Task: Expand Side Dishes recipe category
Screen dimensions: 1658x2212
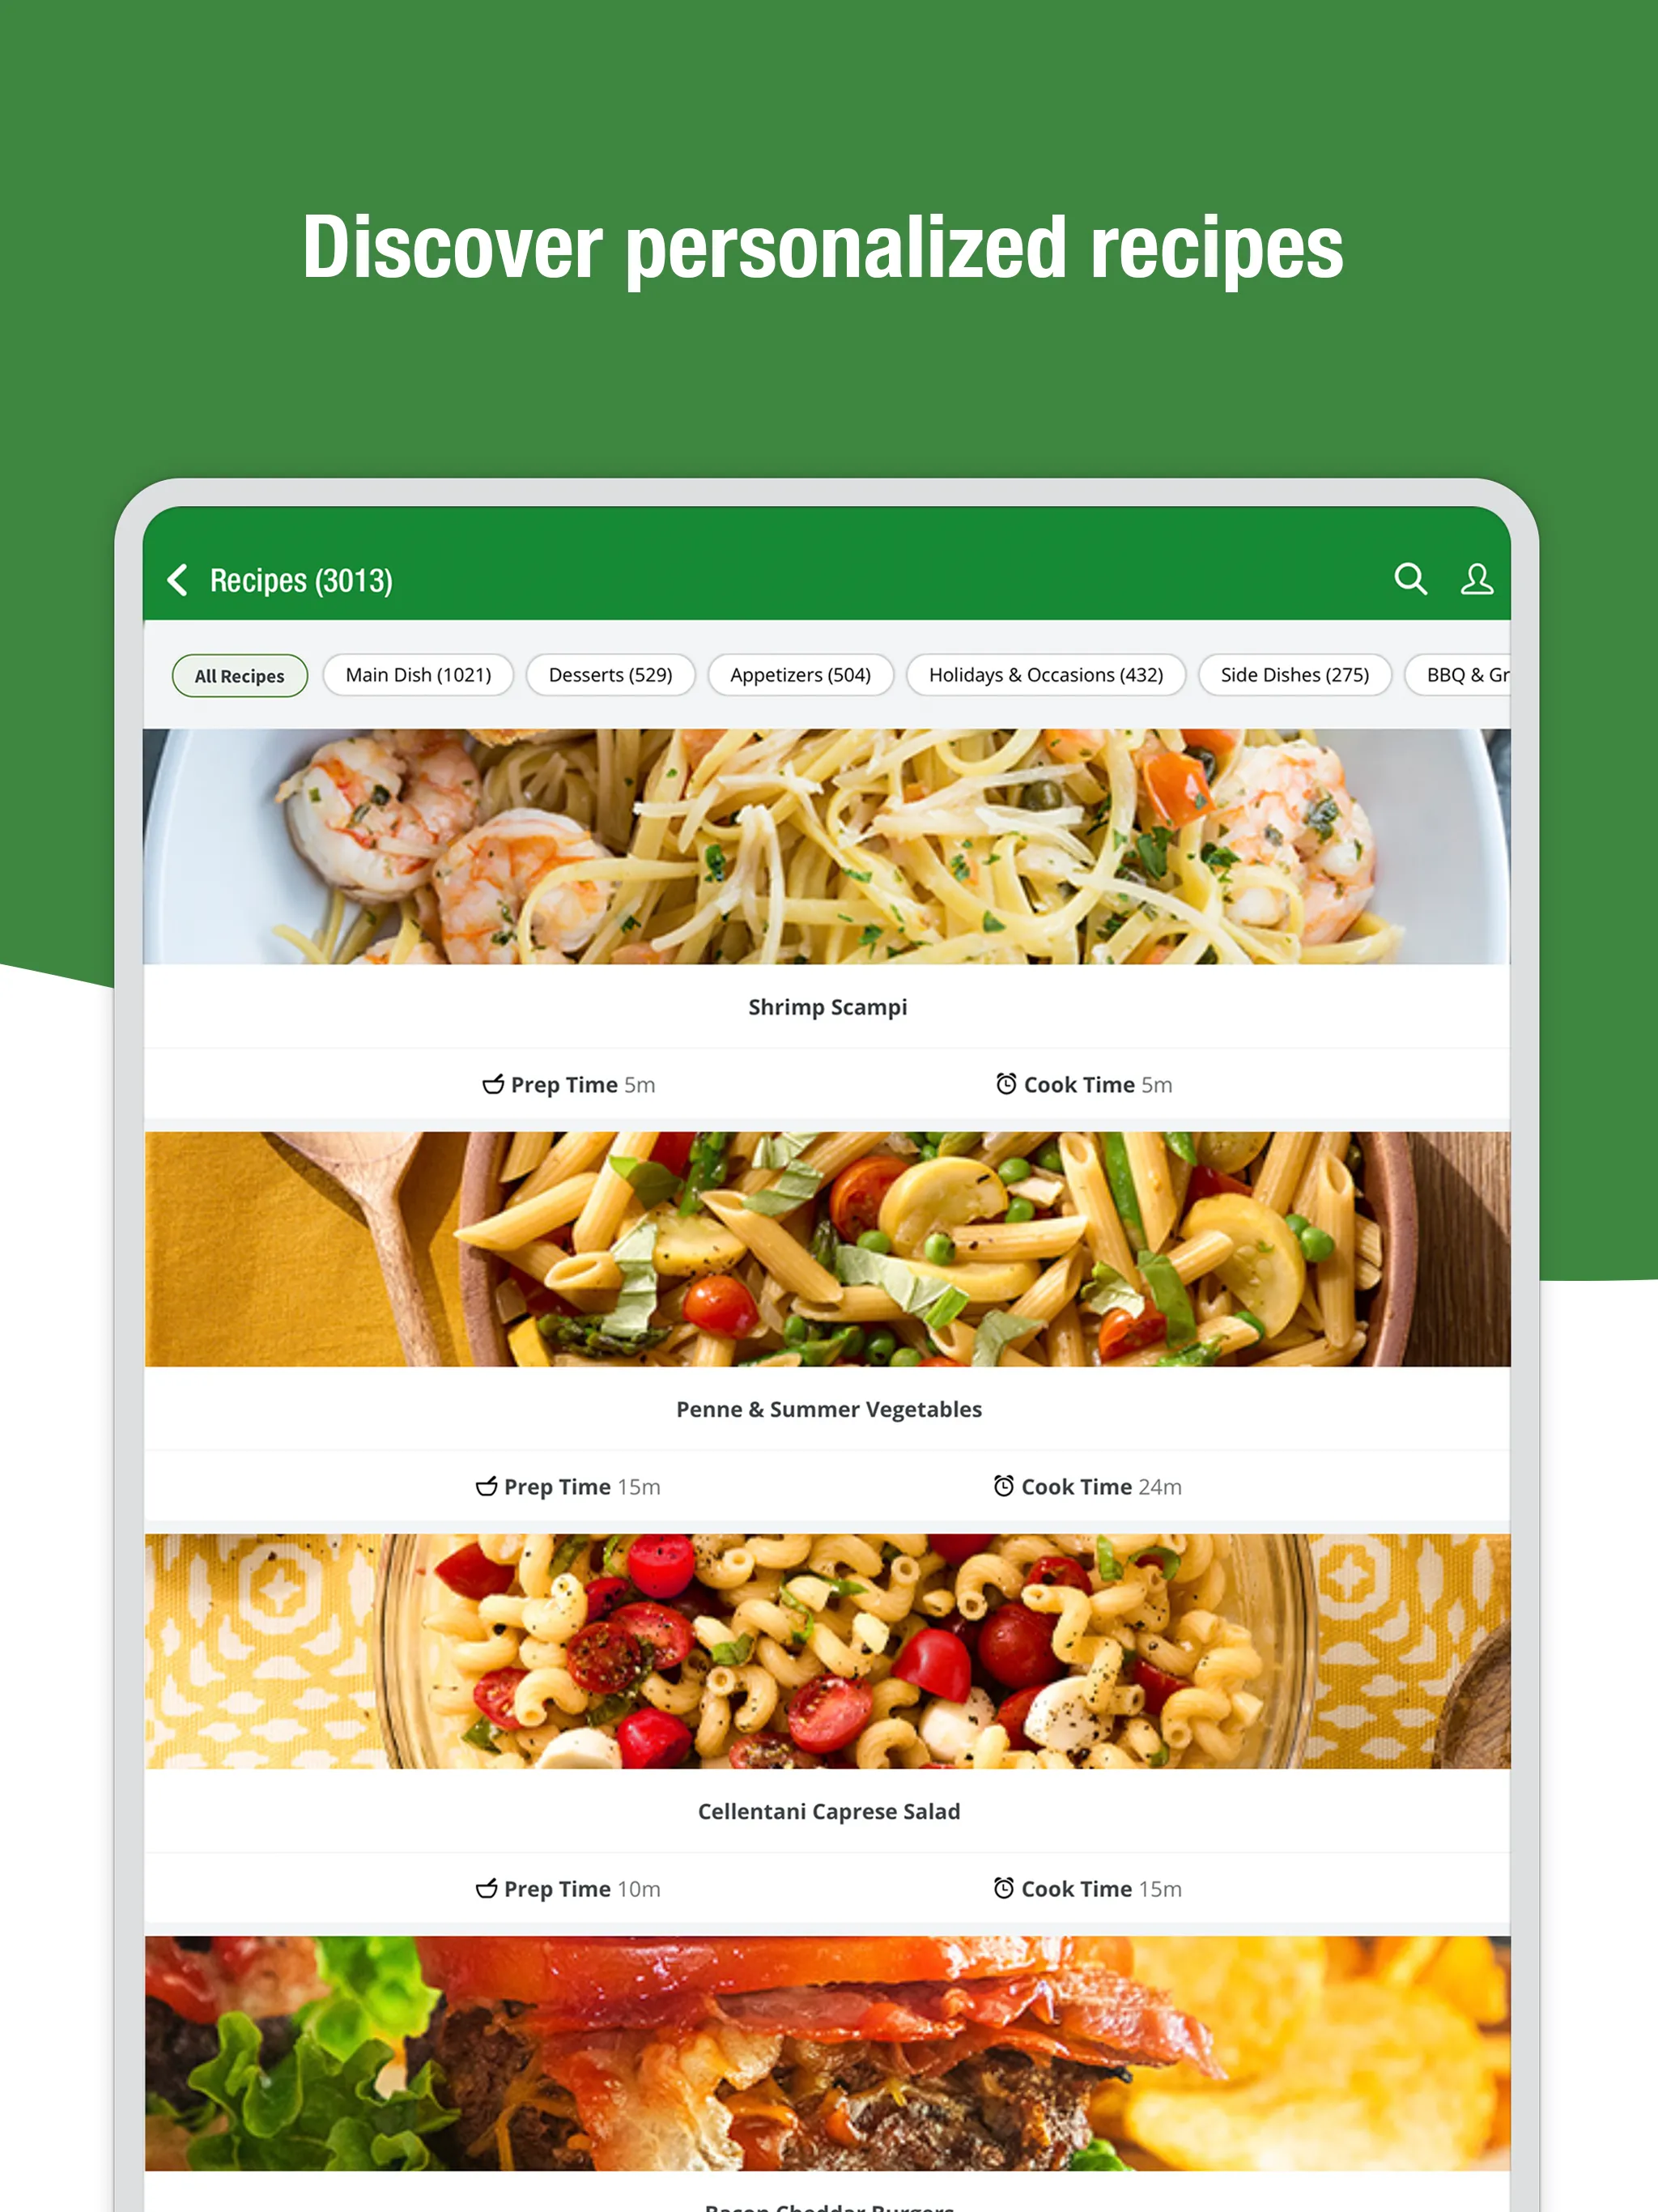Action: [1298, 676]
